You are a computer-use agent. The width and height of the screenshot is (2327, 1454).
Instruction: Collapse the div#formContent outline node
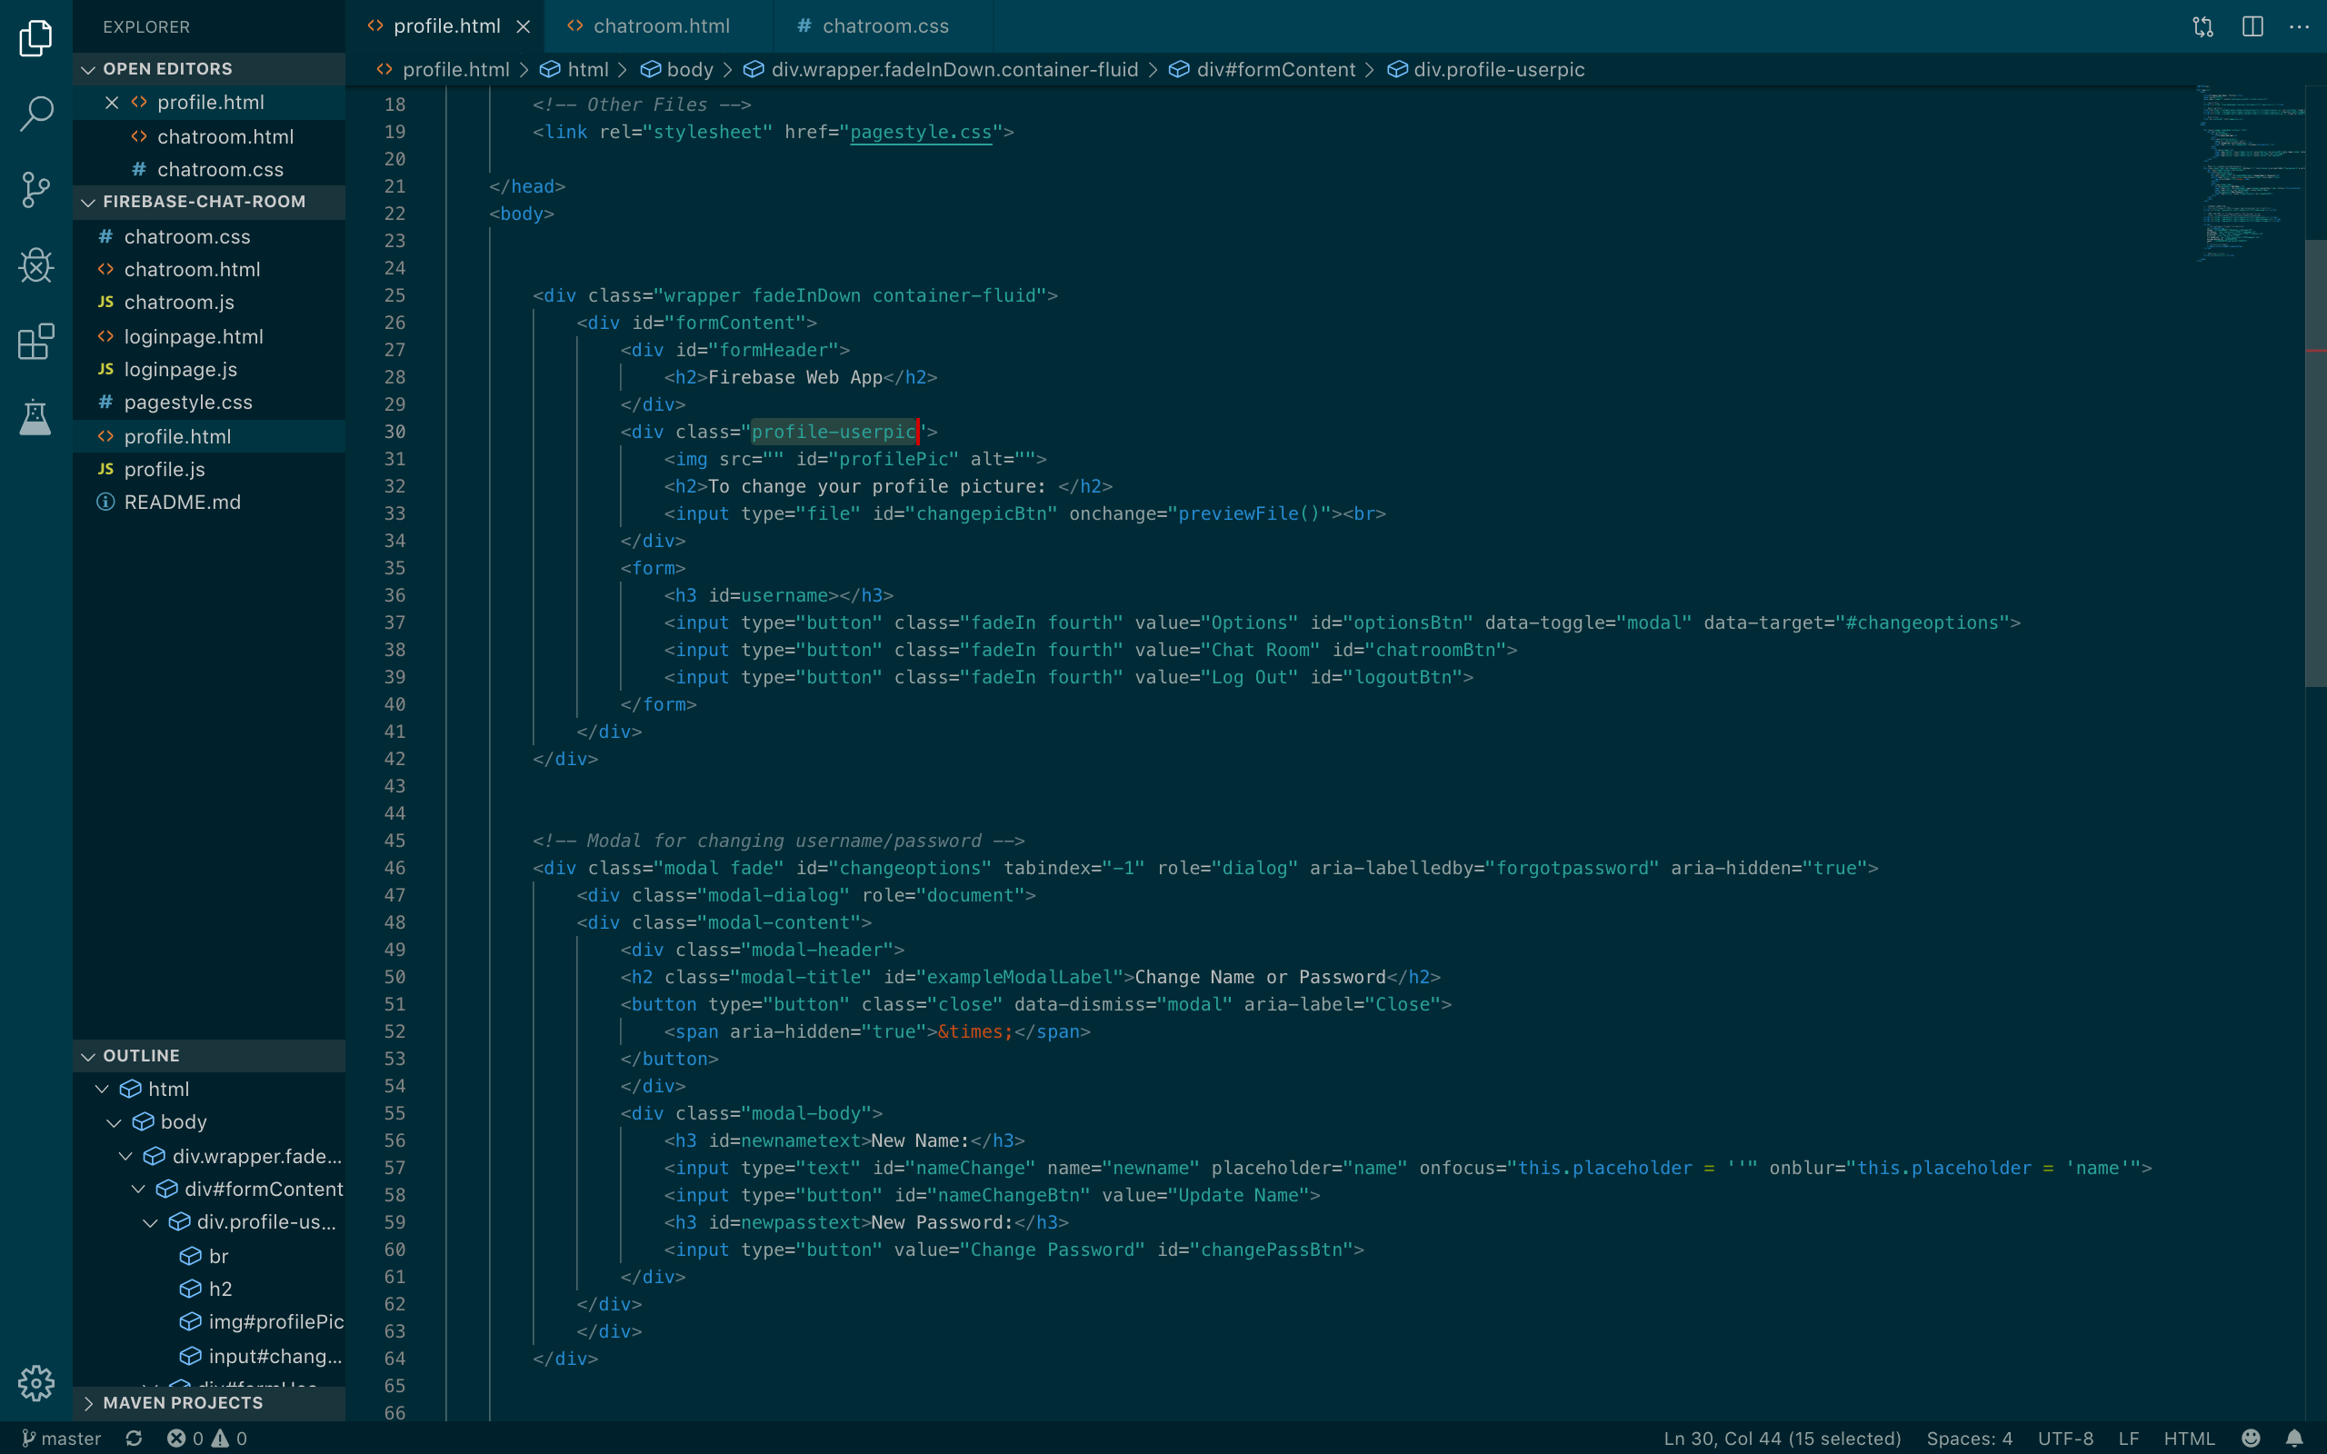click(x=138, y=1190)
